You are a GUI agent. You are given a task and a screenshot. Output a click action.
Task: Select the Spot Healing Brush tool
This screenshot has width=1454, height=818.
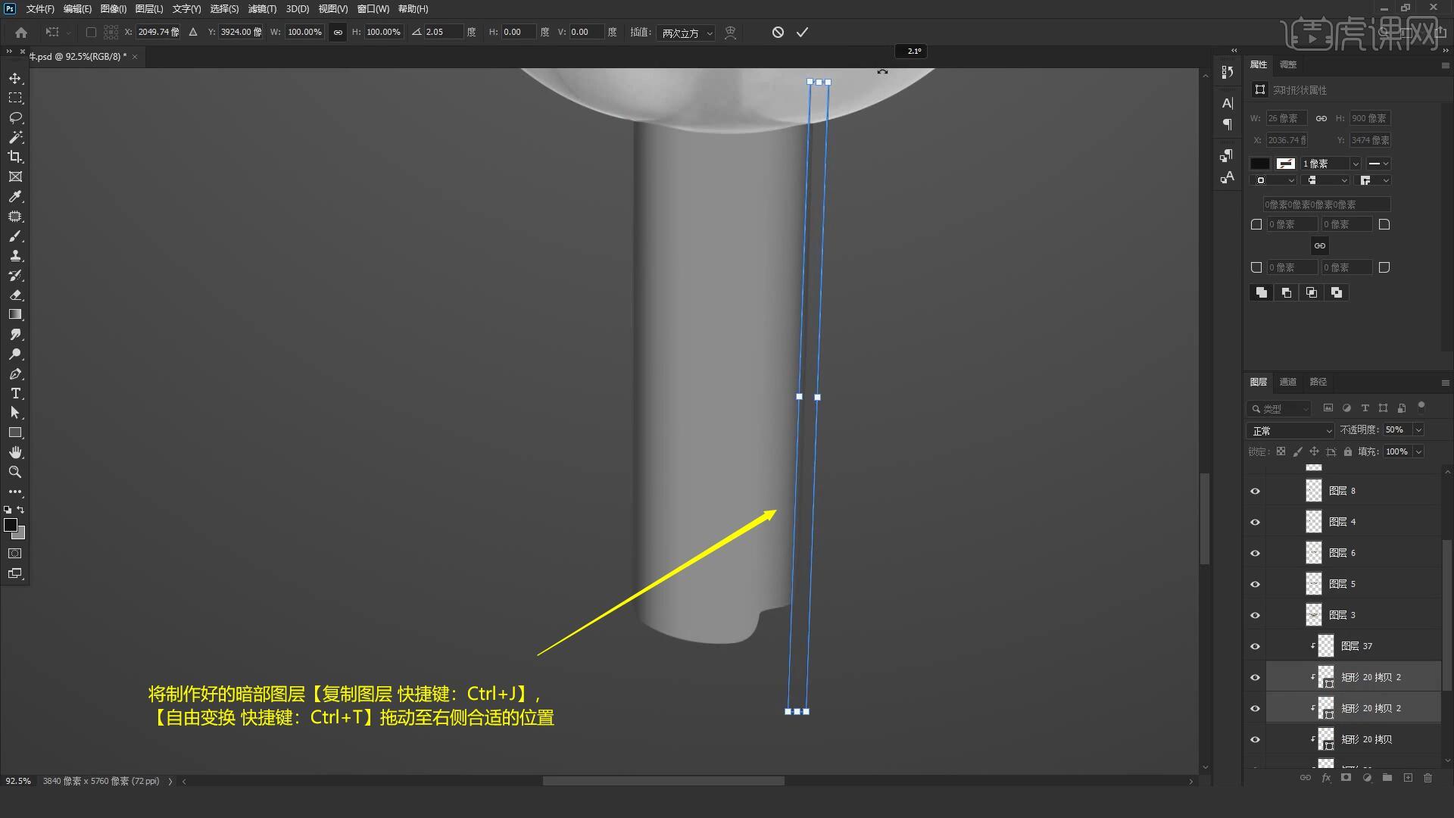15,216
